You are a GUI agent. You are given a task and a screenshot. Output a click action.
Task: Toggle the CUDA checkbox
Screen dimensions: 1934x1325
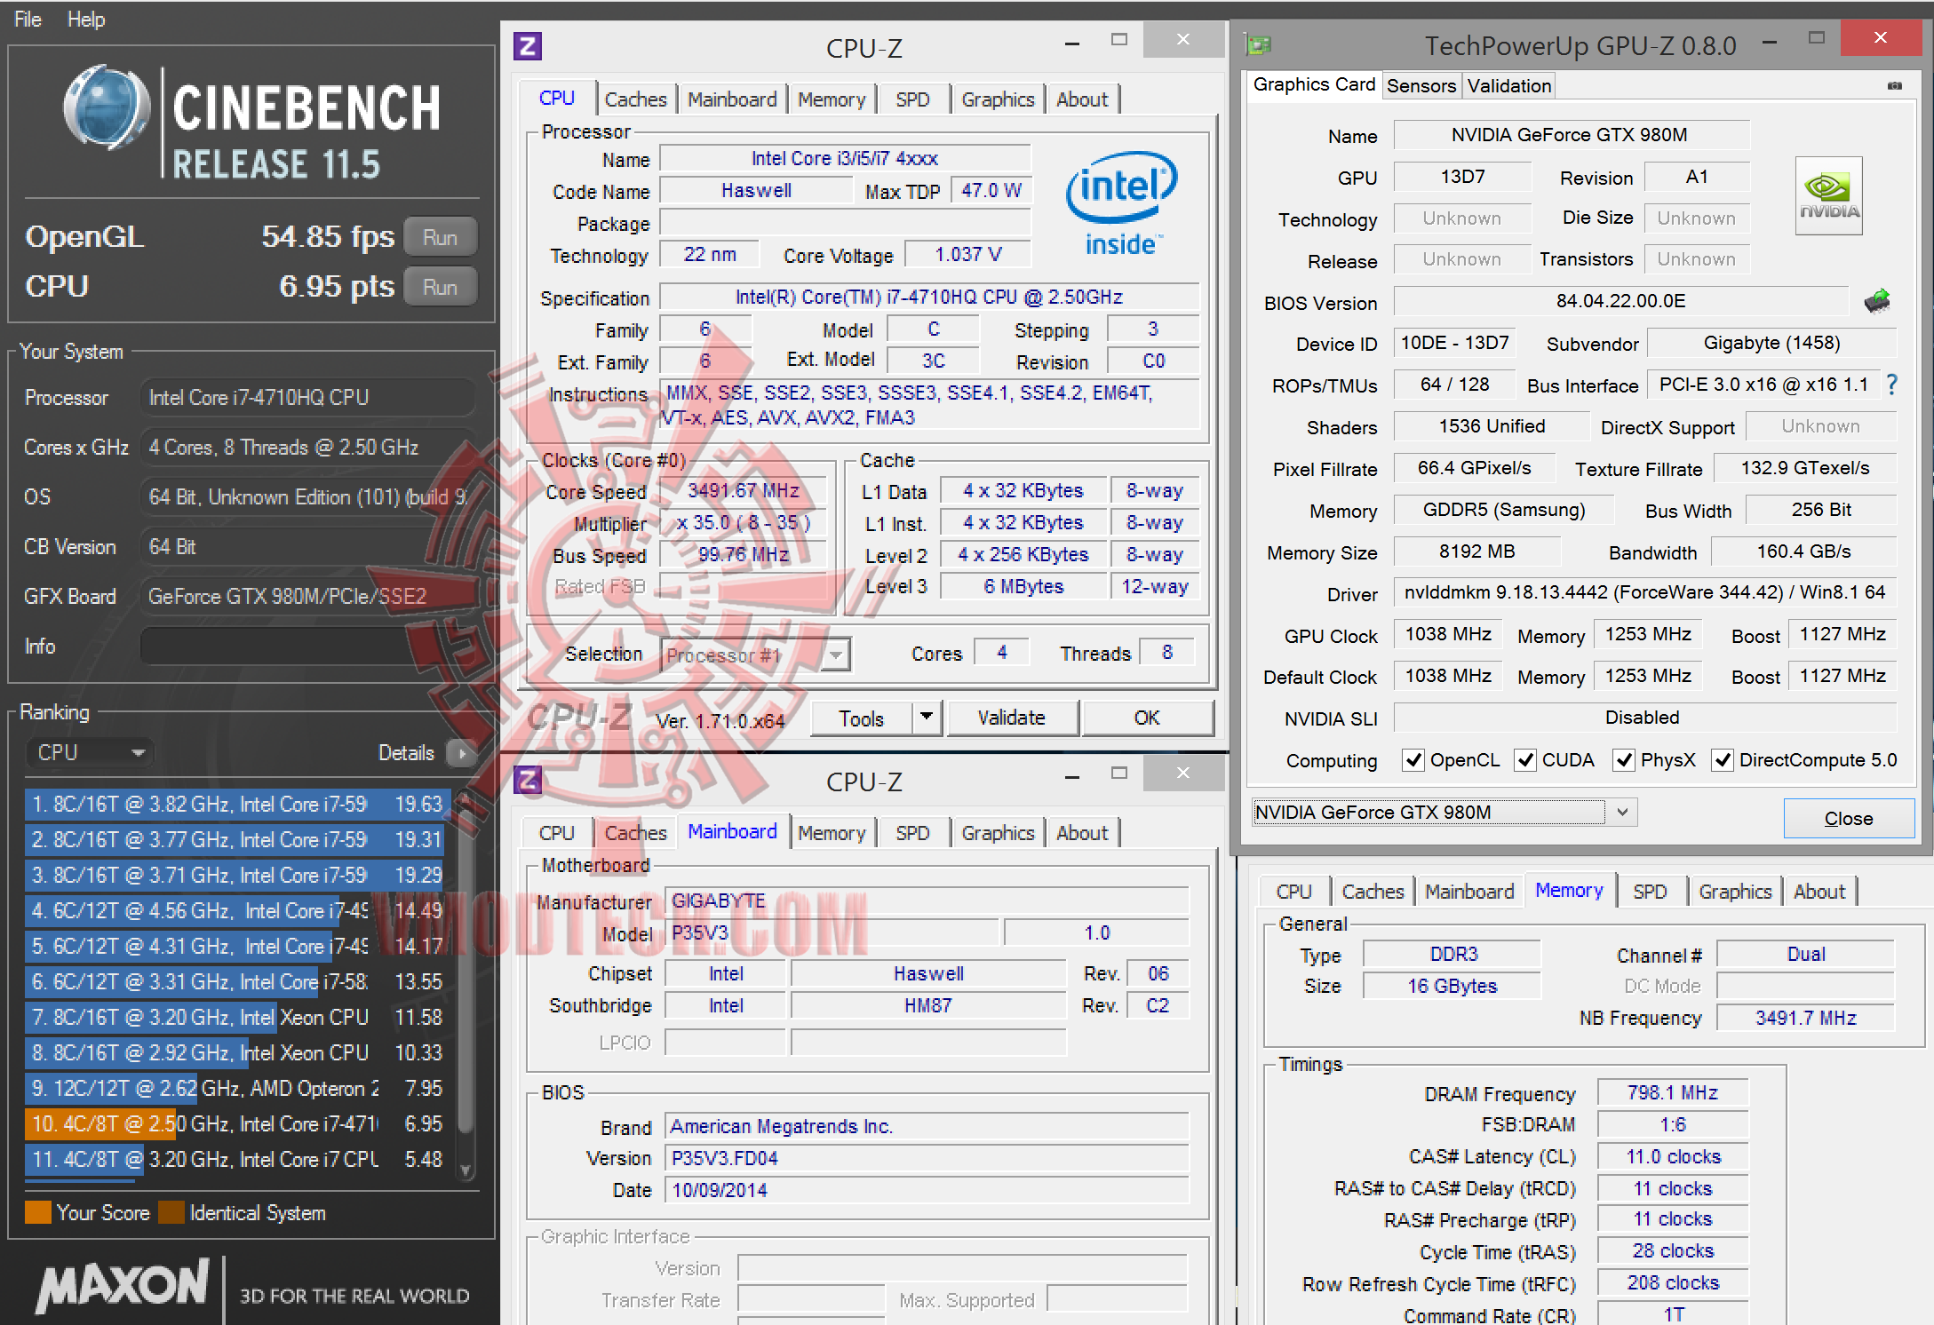pyautogui.click(x=1525, y=760)
